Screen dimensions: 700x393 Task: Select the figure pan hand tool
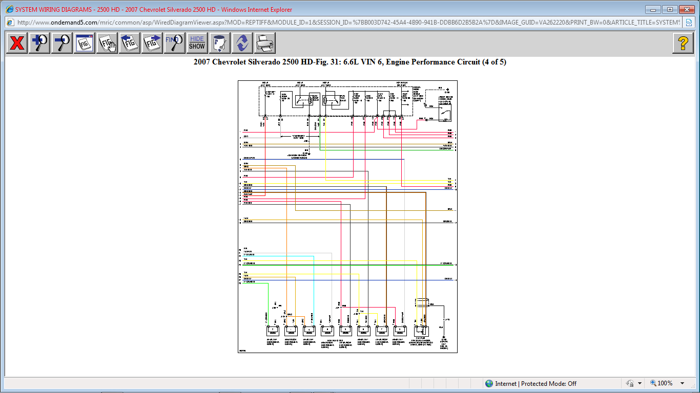pos(107,43)
